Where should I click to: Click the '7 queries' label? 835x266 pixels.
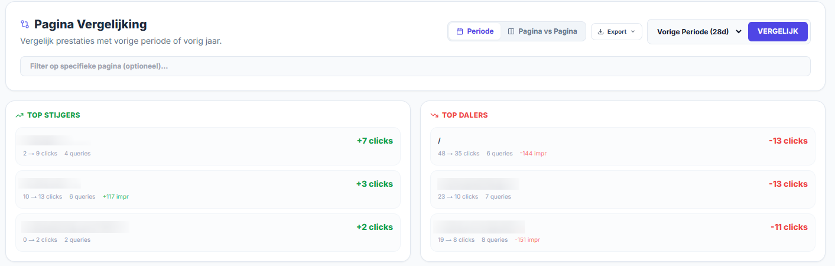pos(498,197)
